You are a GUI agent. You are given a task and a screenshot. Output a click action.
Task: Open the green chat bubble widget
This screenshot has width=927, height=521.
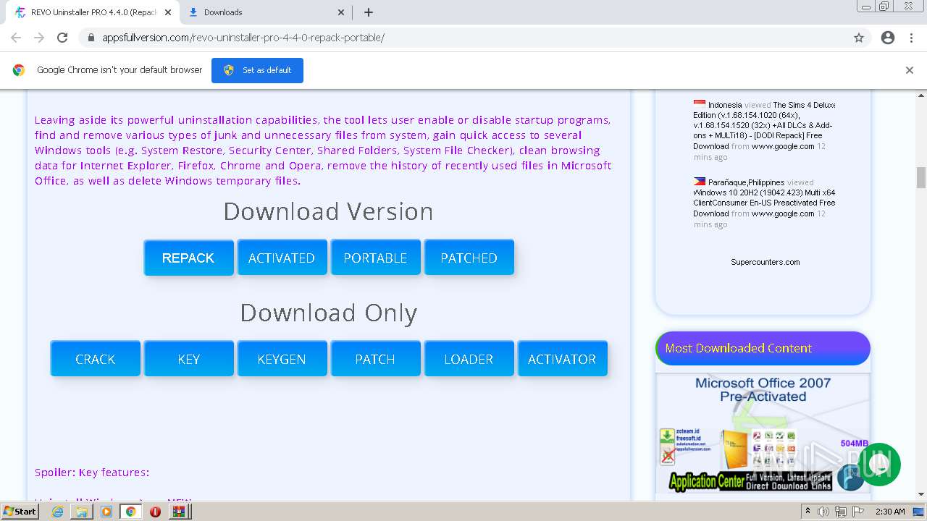coord(878,465)
